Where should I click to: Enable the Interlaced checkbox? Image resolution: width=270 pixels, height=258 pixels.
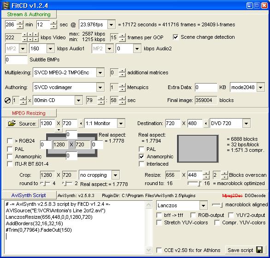141,164
